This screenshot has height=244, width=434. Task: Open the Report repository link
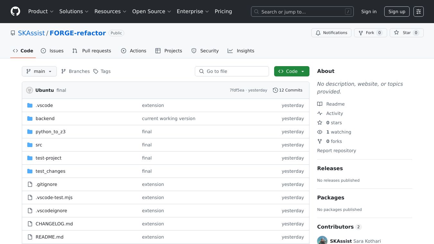[336, 151]
